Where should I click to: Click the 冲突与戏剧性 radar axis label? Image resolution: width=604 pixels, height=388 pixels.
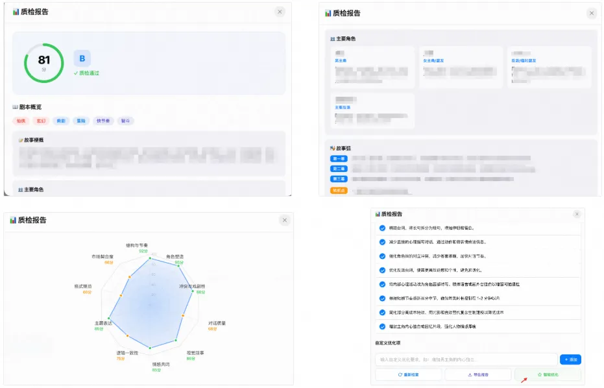point(192,286)
